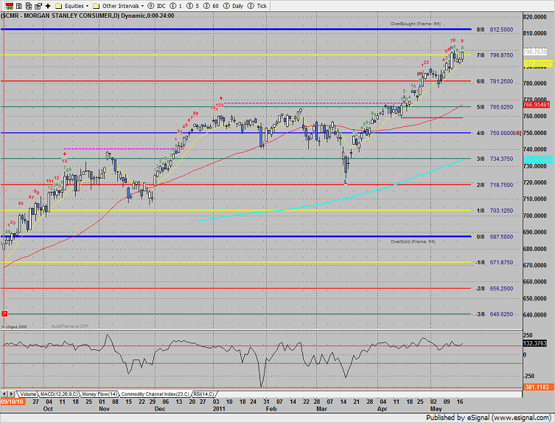Image resolution: width=555 pixels, height=423 pixels.
Task: Open the MACD(12,26,9,C) tab
Action: (59, 394)
